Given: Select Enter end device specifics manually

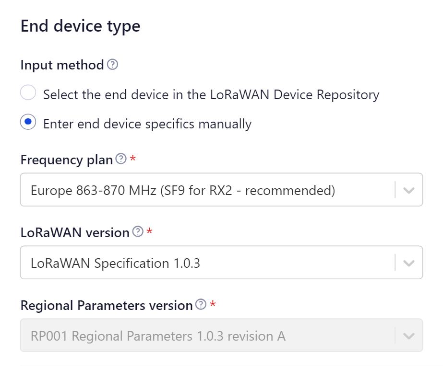Looking at the screenshot, I should coord(28,123).
